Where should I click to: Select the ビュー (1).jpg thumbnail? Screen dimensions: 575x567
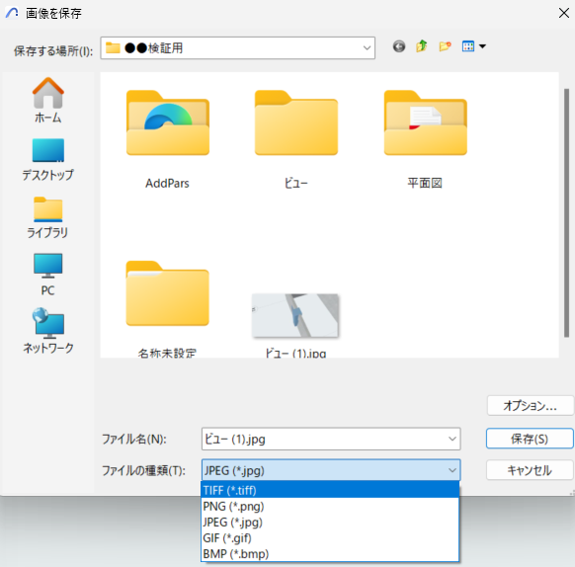tap(295, 323)
